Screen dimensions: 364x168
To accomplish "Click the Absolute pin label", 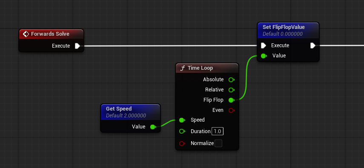I will 213,80.
